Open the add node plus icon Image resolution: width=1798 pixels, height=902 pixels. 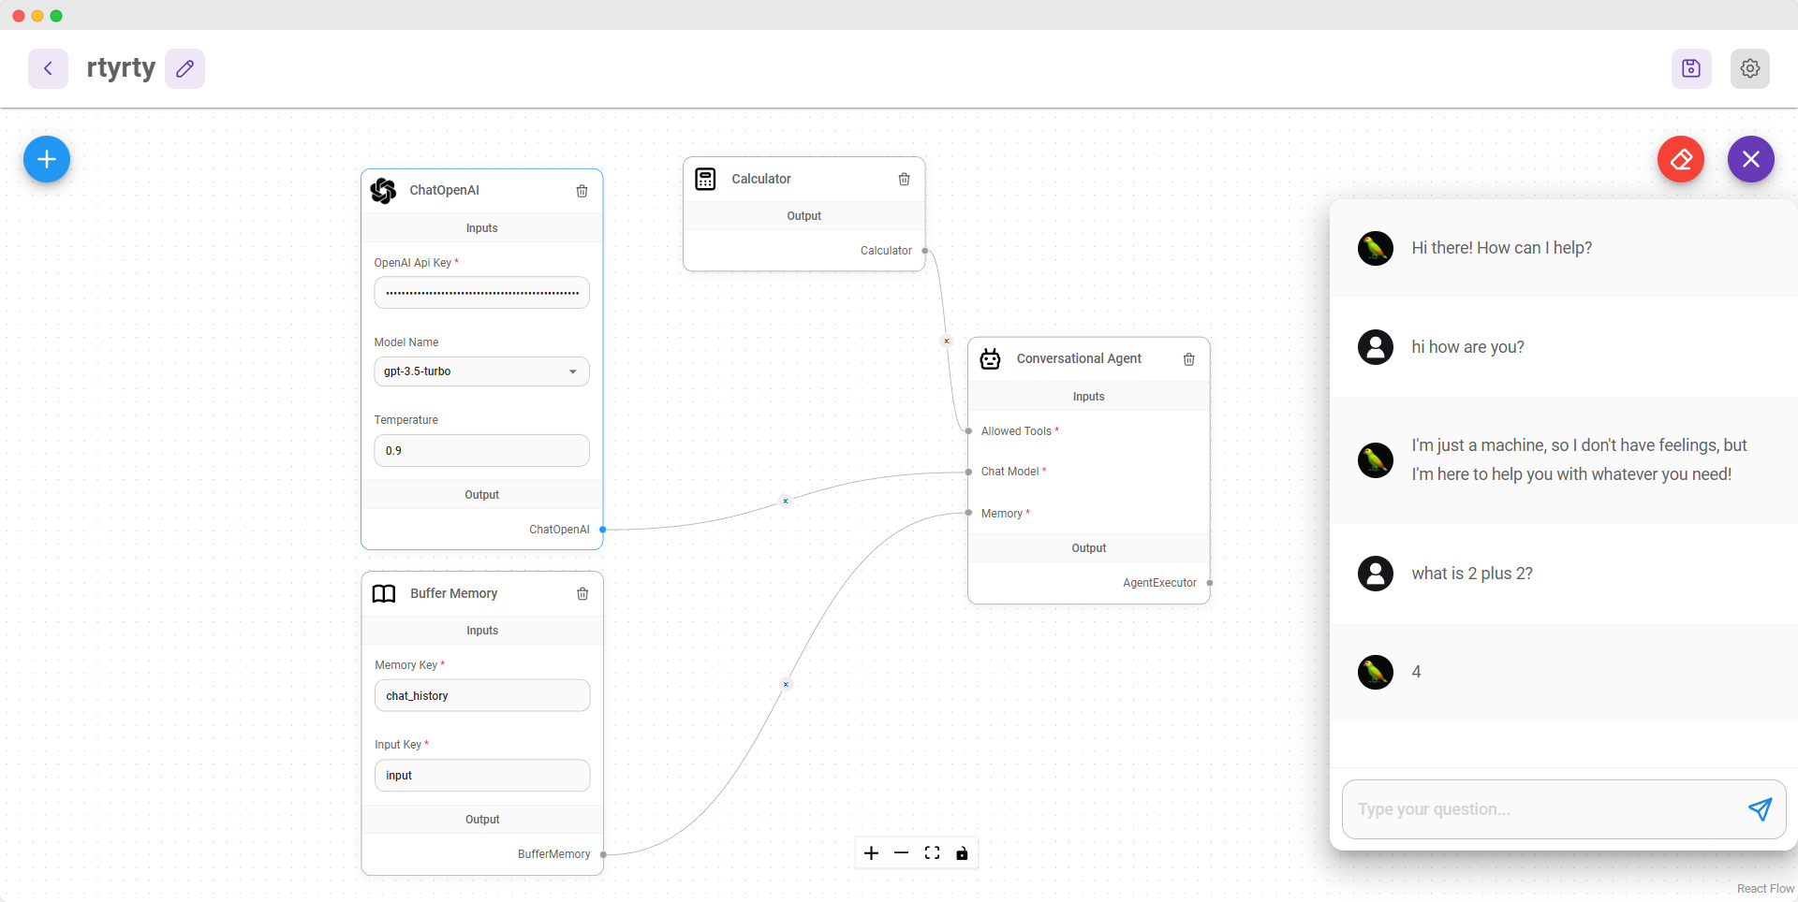[x=45, y=159]
